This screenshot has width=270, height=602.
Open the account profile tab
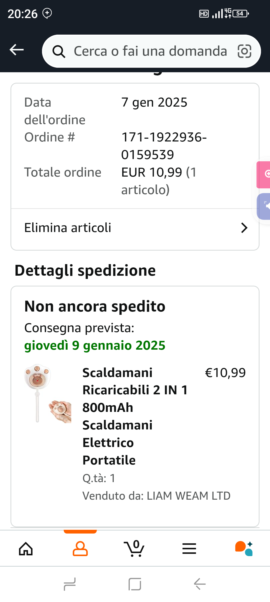(80, 549)
